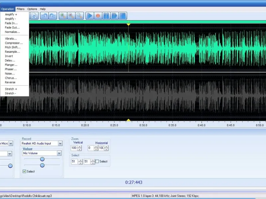This screenshot has height=199, width=266.
Task: Uncheck the Select checkbox under Mic Volume
Action: [x=24, y=171]
